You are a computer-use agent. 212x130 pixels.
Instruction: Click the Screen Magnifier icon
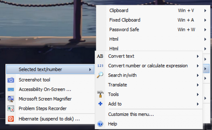(x=11, y=99)
